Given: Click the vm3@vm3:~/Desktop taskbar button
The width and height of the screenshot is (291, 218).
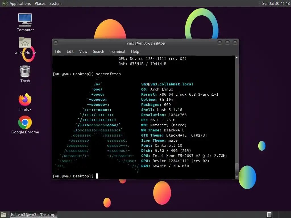Looking at the screenshot, I should (34, 215).
